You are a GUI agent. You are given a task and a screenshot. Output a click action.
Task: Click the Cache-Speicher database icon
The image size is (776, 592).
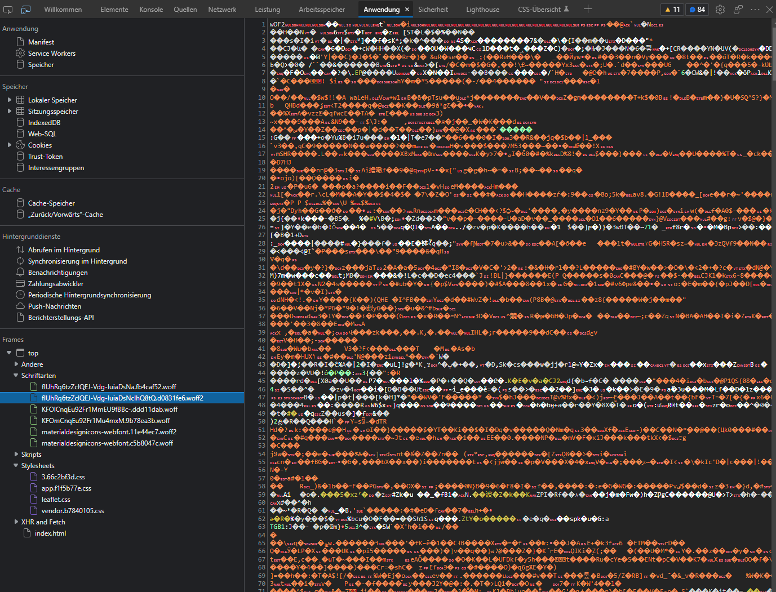point(20,203)
